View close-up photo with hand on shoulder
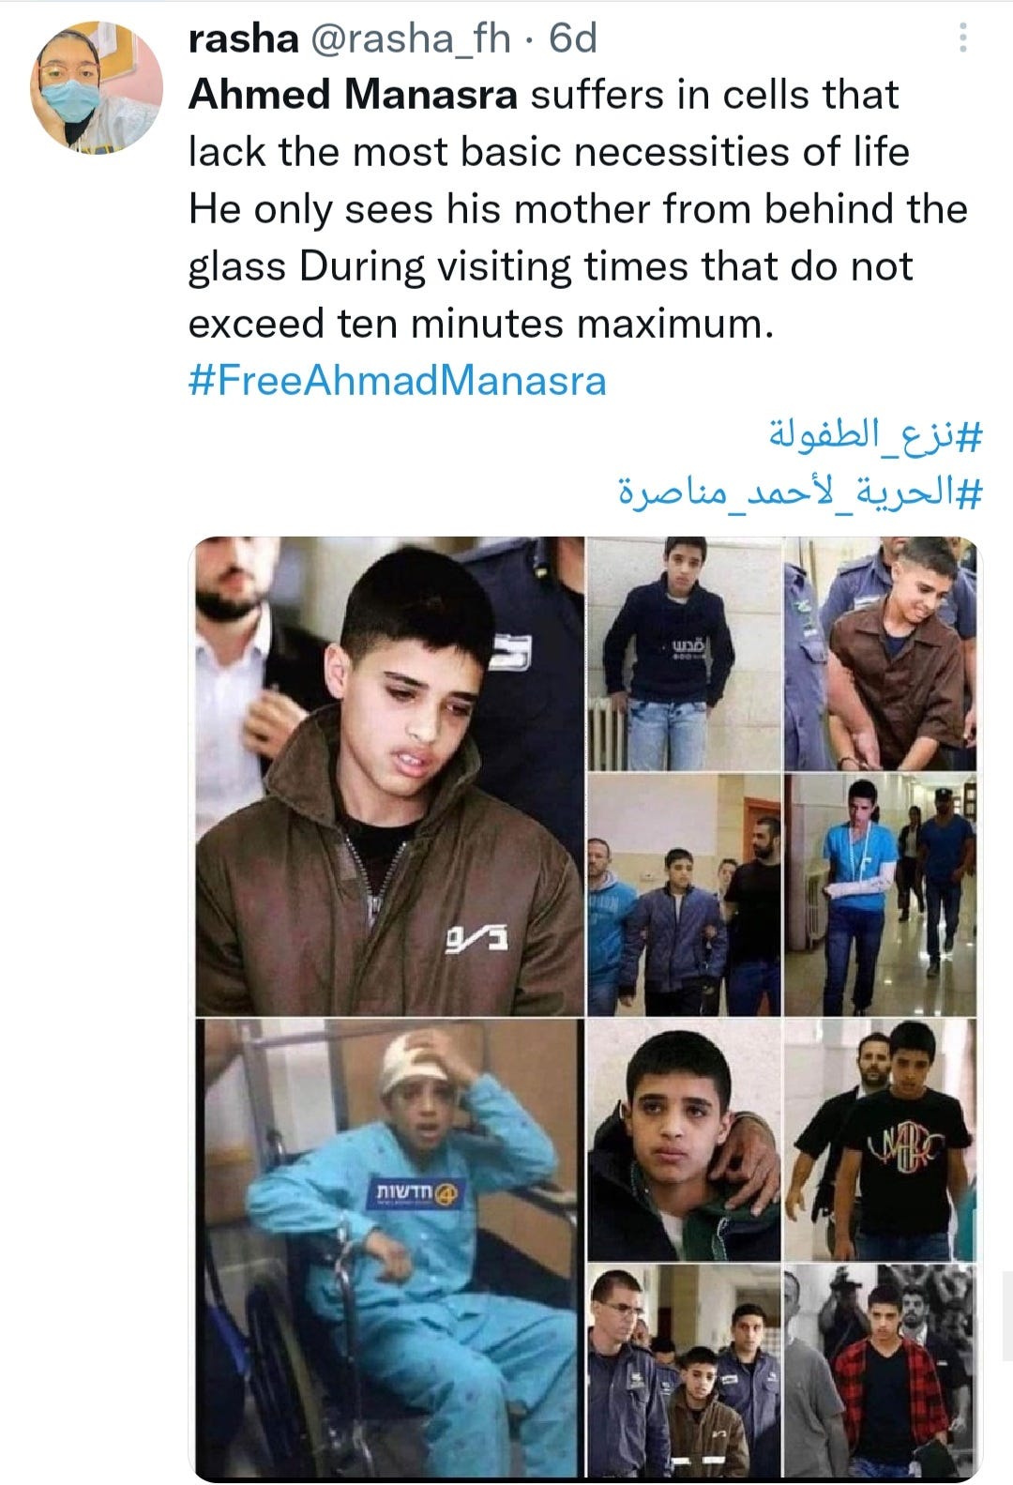Screen dimensions: 1013x1485 coord(684,1140)
